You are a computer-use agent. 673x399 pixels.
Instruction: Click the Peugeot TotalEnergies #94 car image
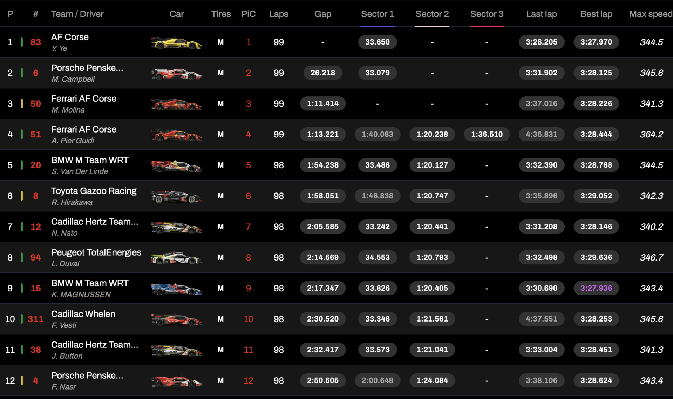176,258
